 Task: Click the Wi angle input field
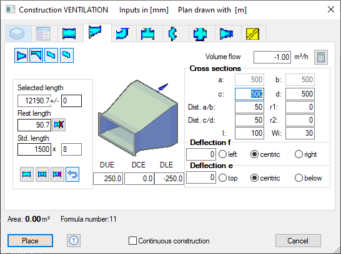click(300, 133)
